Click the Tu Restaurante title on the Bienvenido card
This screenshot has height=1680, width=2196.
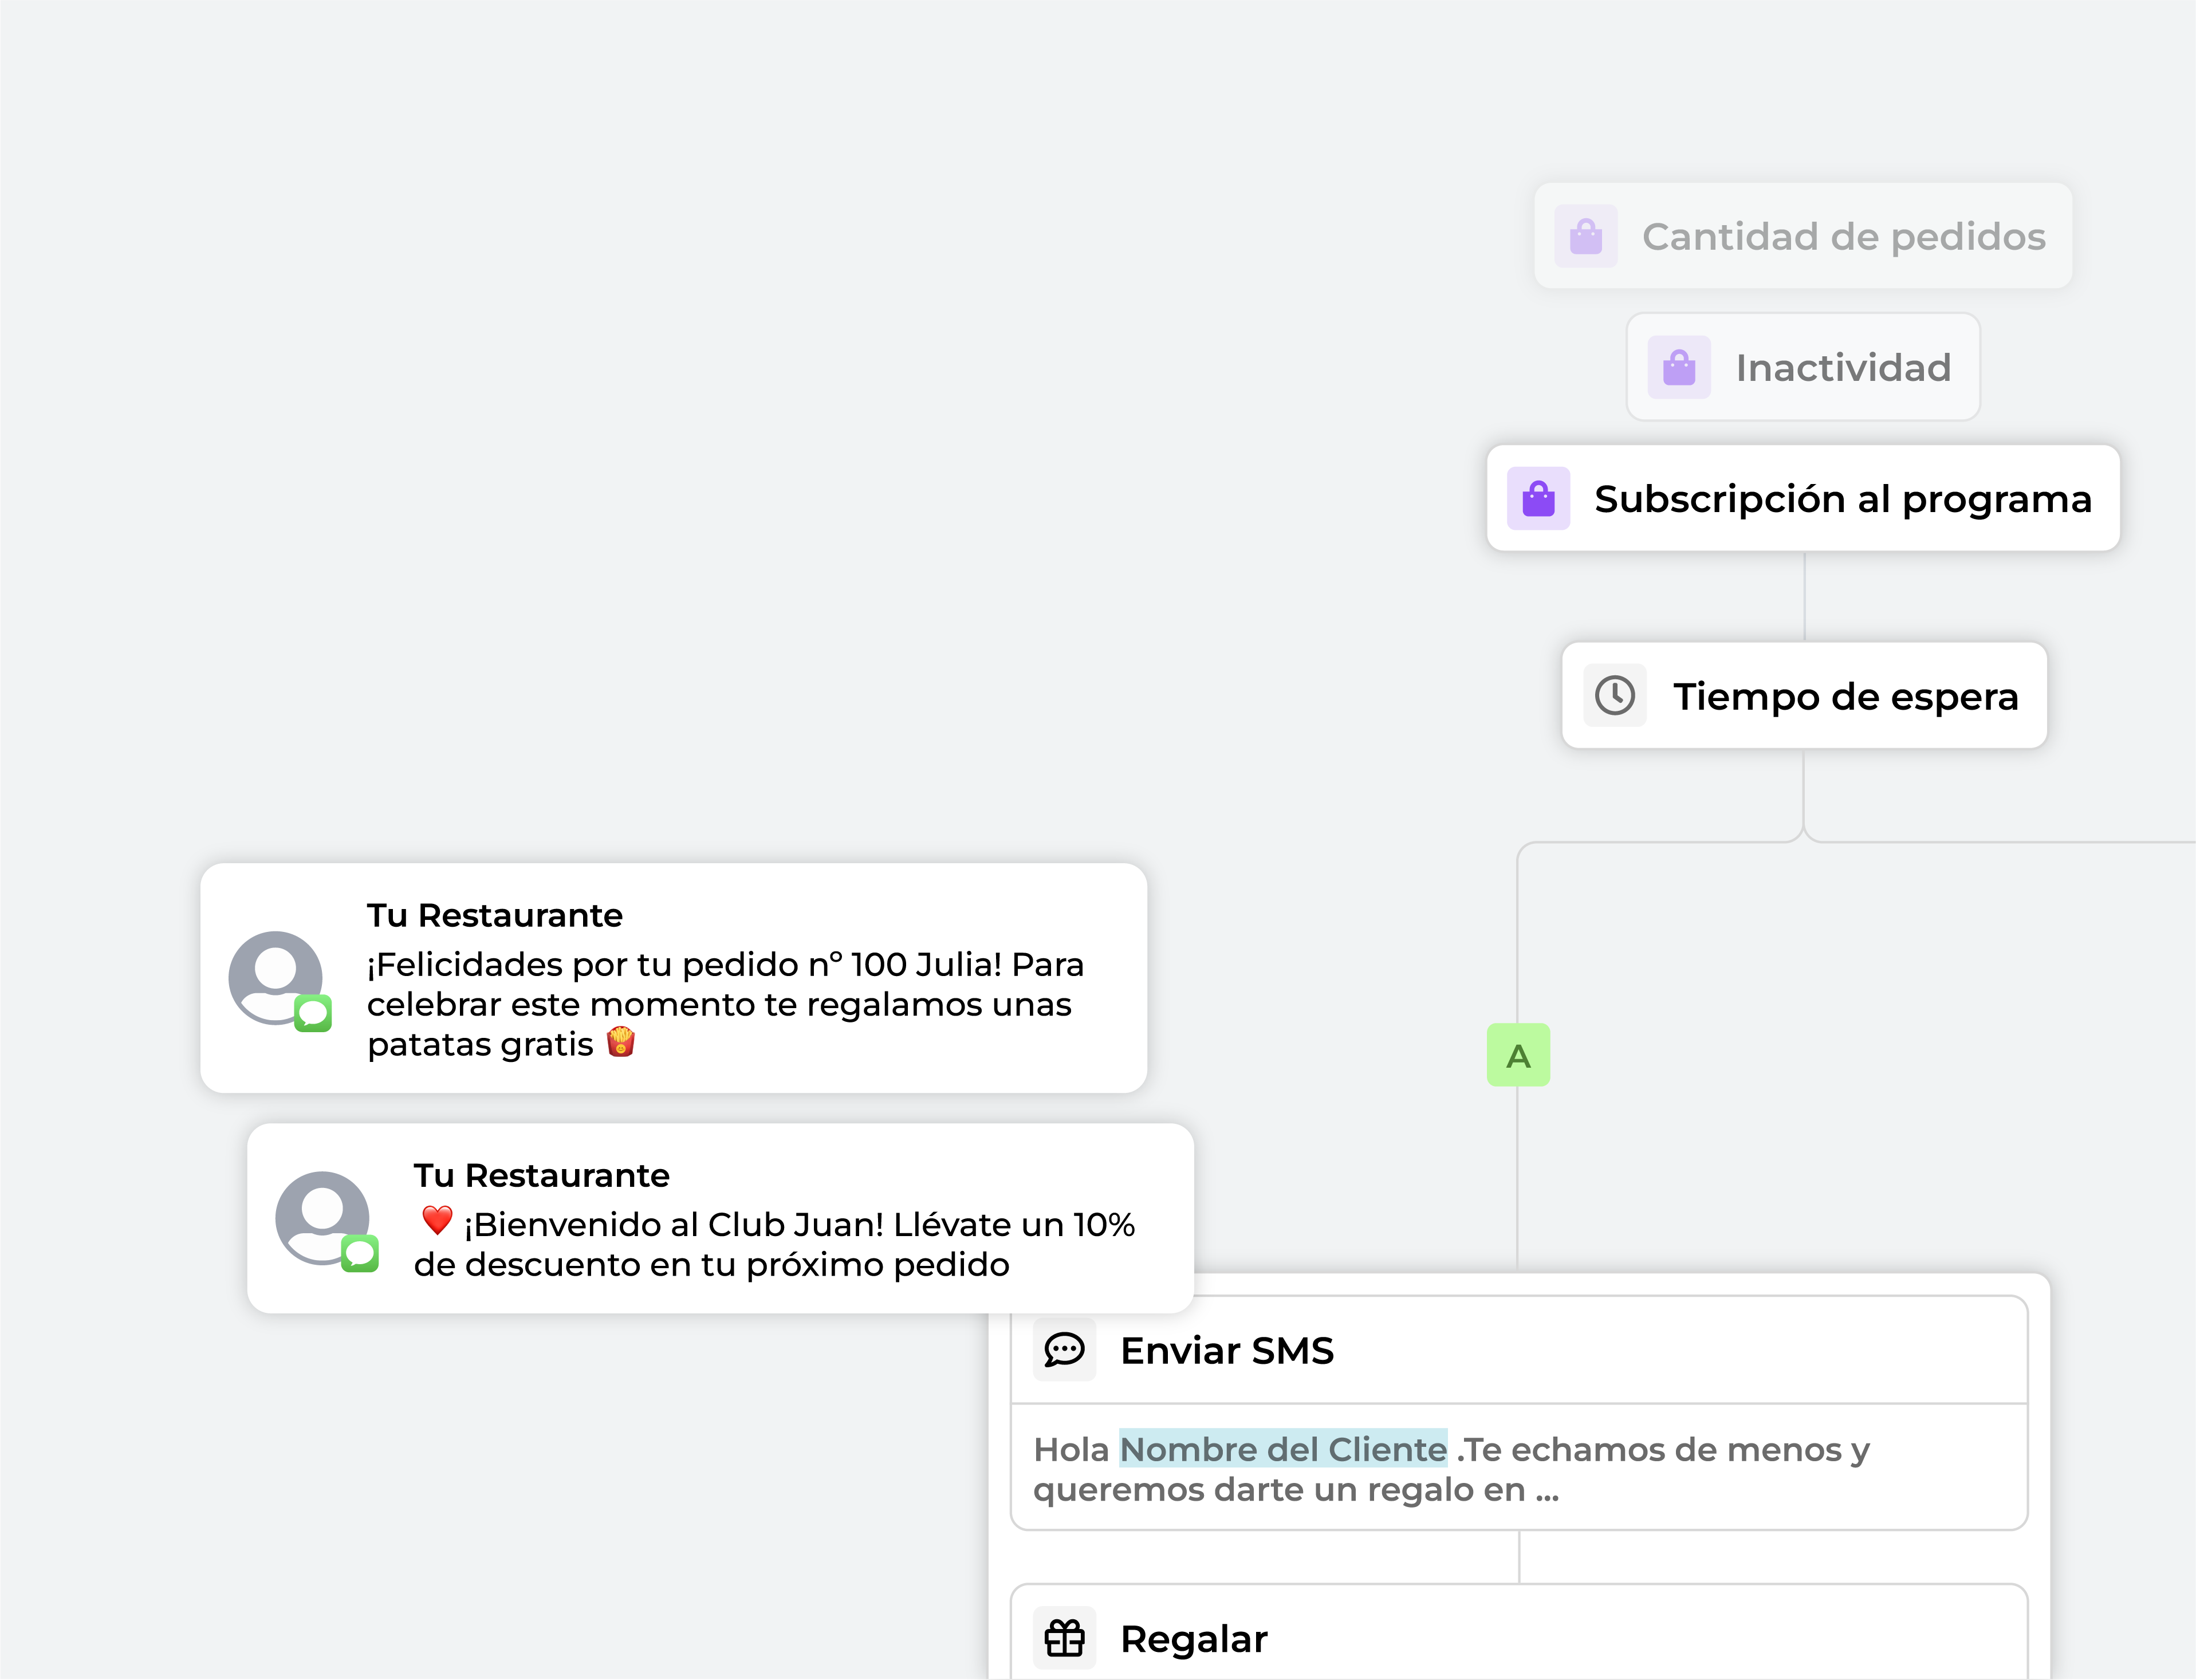pyautogui.click(x=541, y=1175)
